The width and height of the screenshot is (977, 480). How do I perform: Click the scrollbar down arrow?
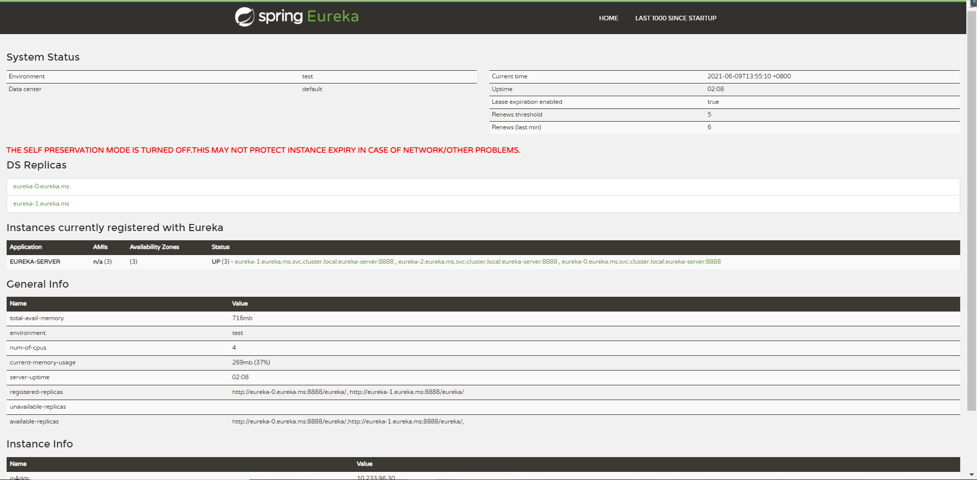tap(971, 475)
